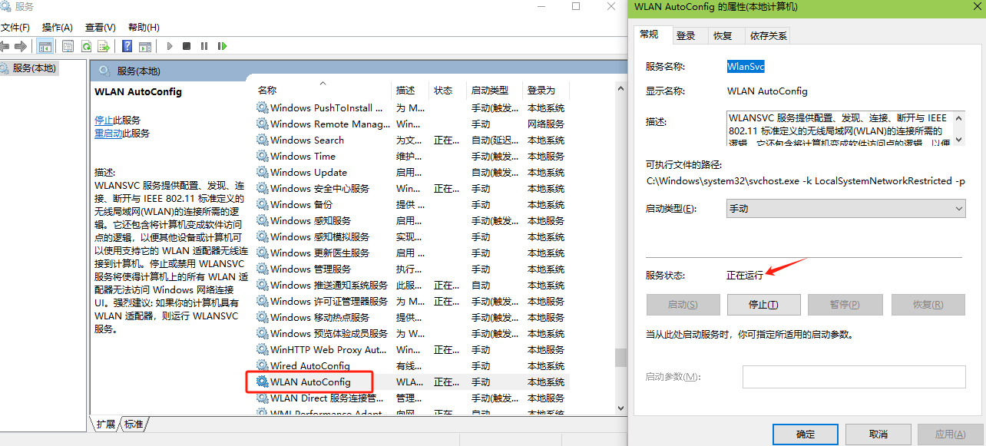Open the 查看(V) menu
The image size is (986, 446).
[100, 28]
